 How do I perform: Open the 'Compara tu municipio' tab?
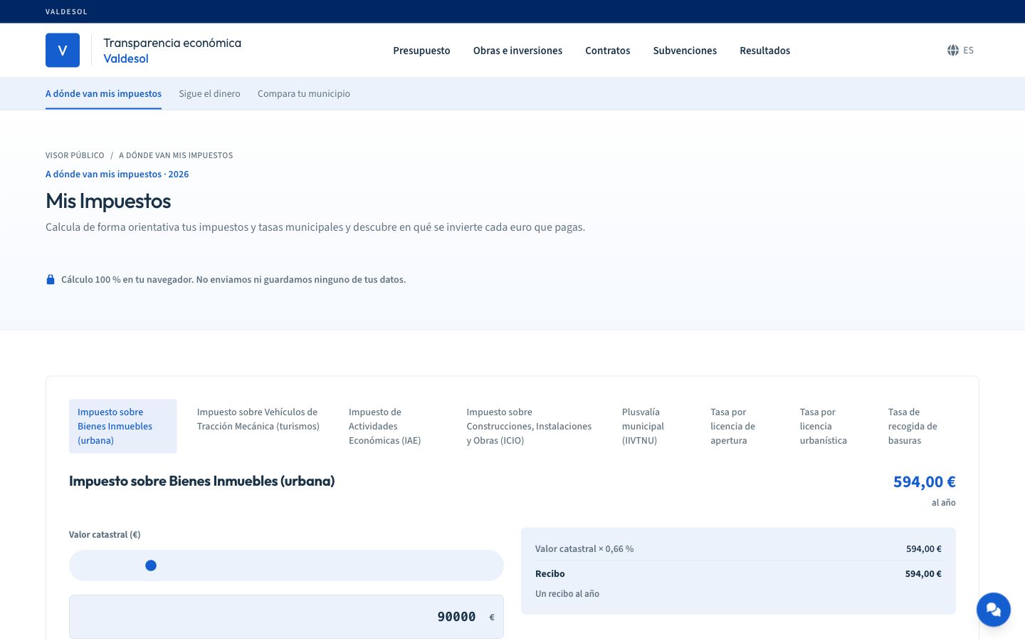(x=304, y=93)
